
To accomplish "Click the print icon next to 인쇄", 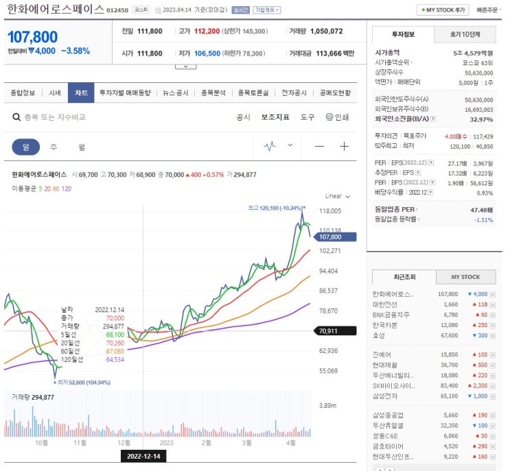I will (x=329, y=117).
